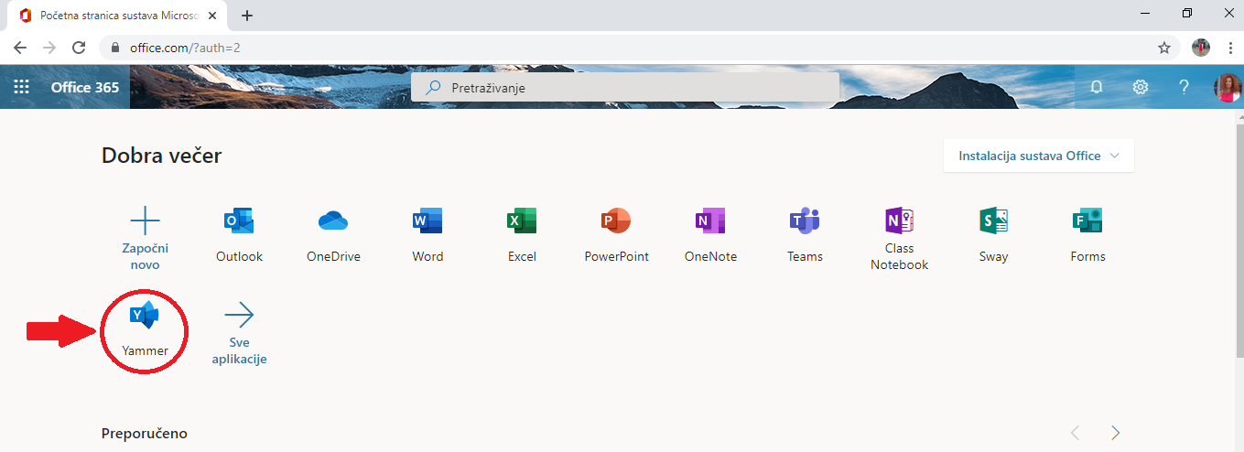Screen dimensions: 1244x452
Task: Open the OneNote app icon
Action: tap(710, 221)
